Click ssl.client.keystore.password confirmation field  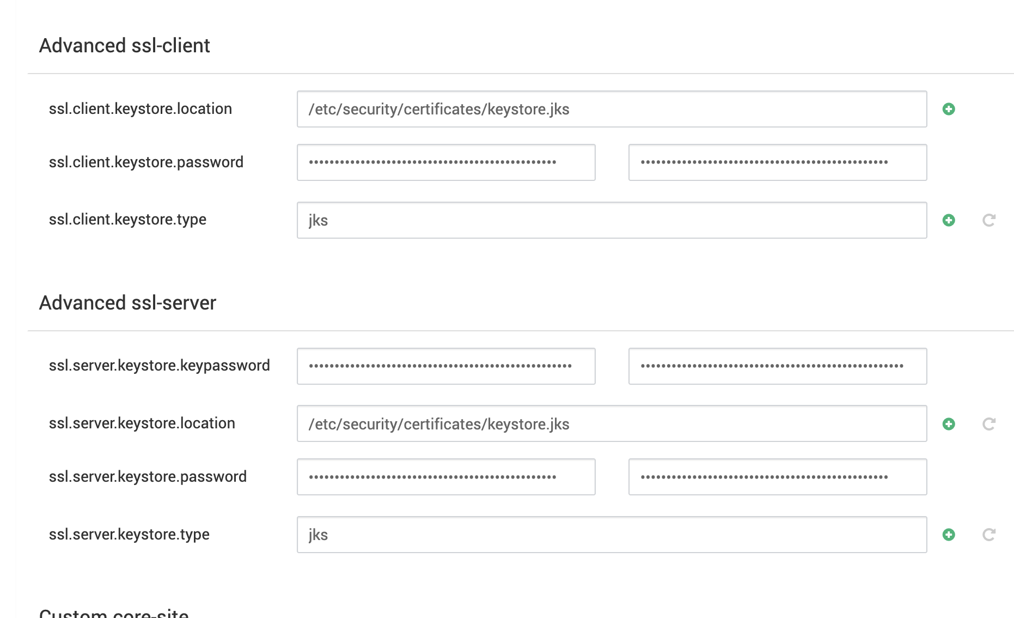(x=778, y=162)
